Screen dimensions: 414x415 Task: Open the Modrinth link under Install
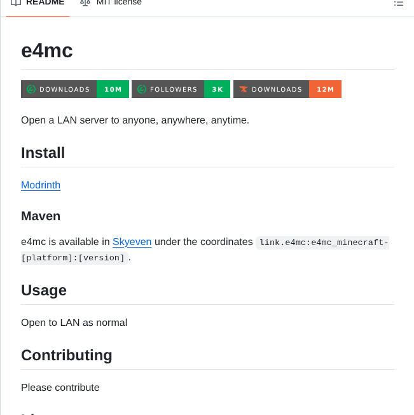pyautogui.click(x=41, y=185)
